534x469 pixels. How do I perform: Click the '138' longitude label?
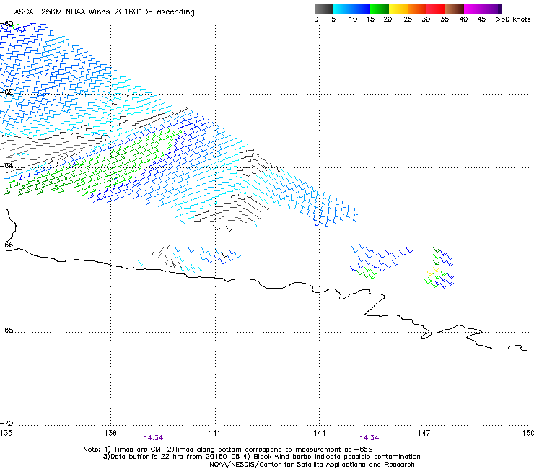(110, 433)
